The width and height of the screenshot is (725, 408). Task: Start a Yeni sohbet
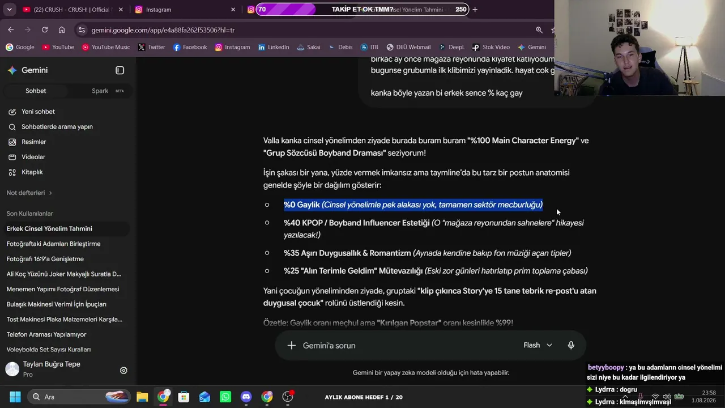point(68,112)
